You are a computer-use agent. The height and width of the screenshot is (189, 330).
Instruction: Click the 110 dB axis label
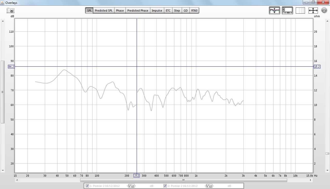click(x=11, y=32)
